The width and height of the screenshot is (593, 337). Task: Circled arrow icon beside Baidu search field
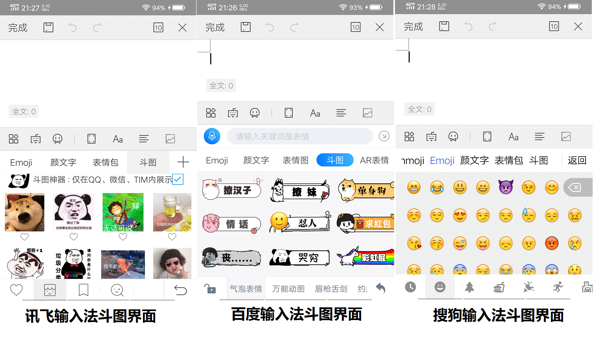(384, 136)
